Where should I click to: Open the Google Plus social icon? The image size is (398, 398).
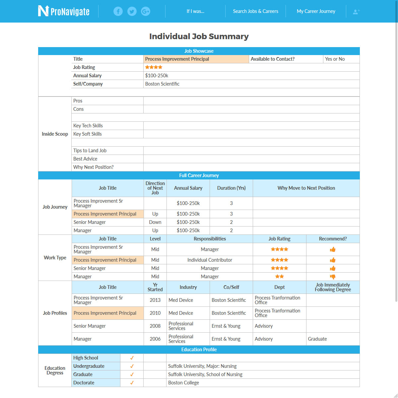click(x=146, y=11)
